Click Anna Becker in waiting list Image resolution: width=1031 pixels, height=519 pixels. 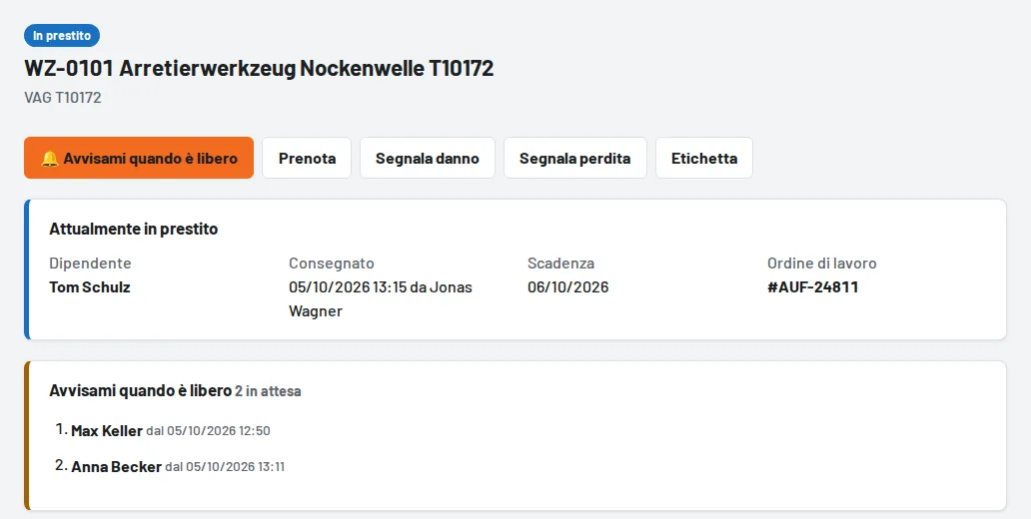coord(116,467)
